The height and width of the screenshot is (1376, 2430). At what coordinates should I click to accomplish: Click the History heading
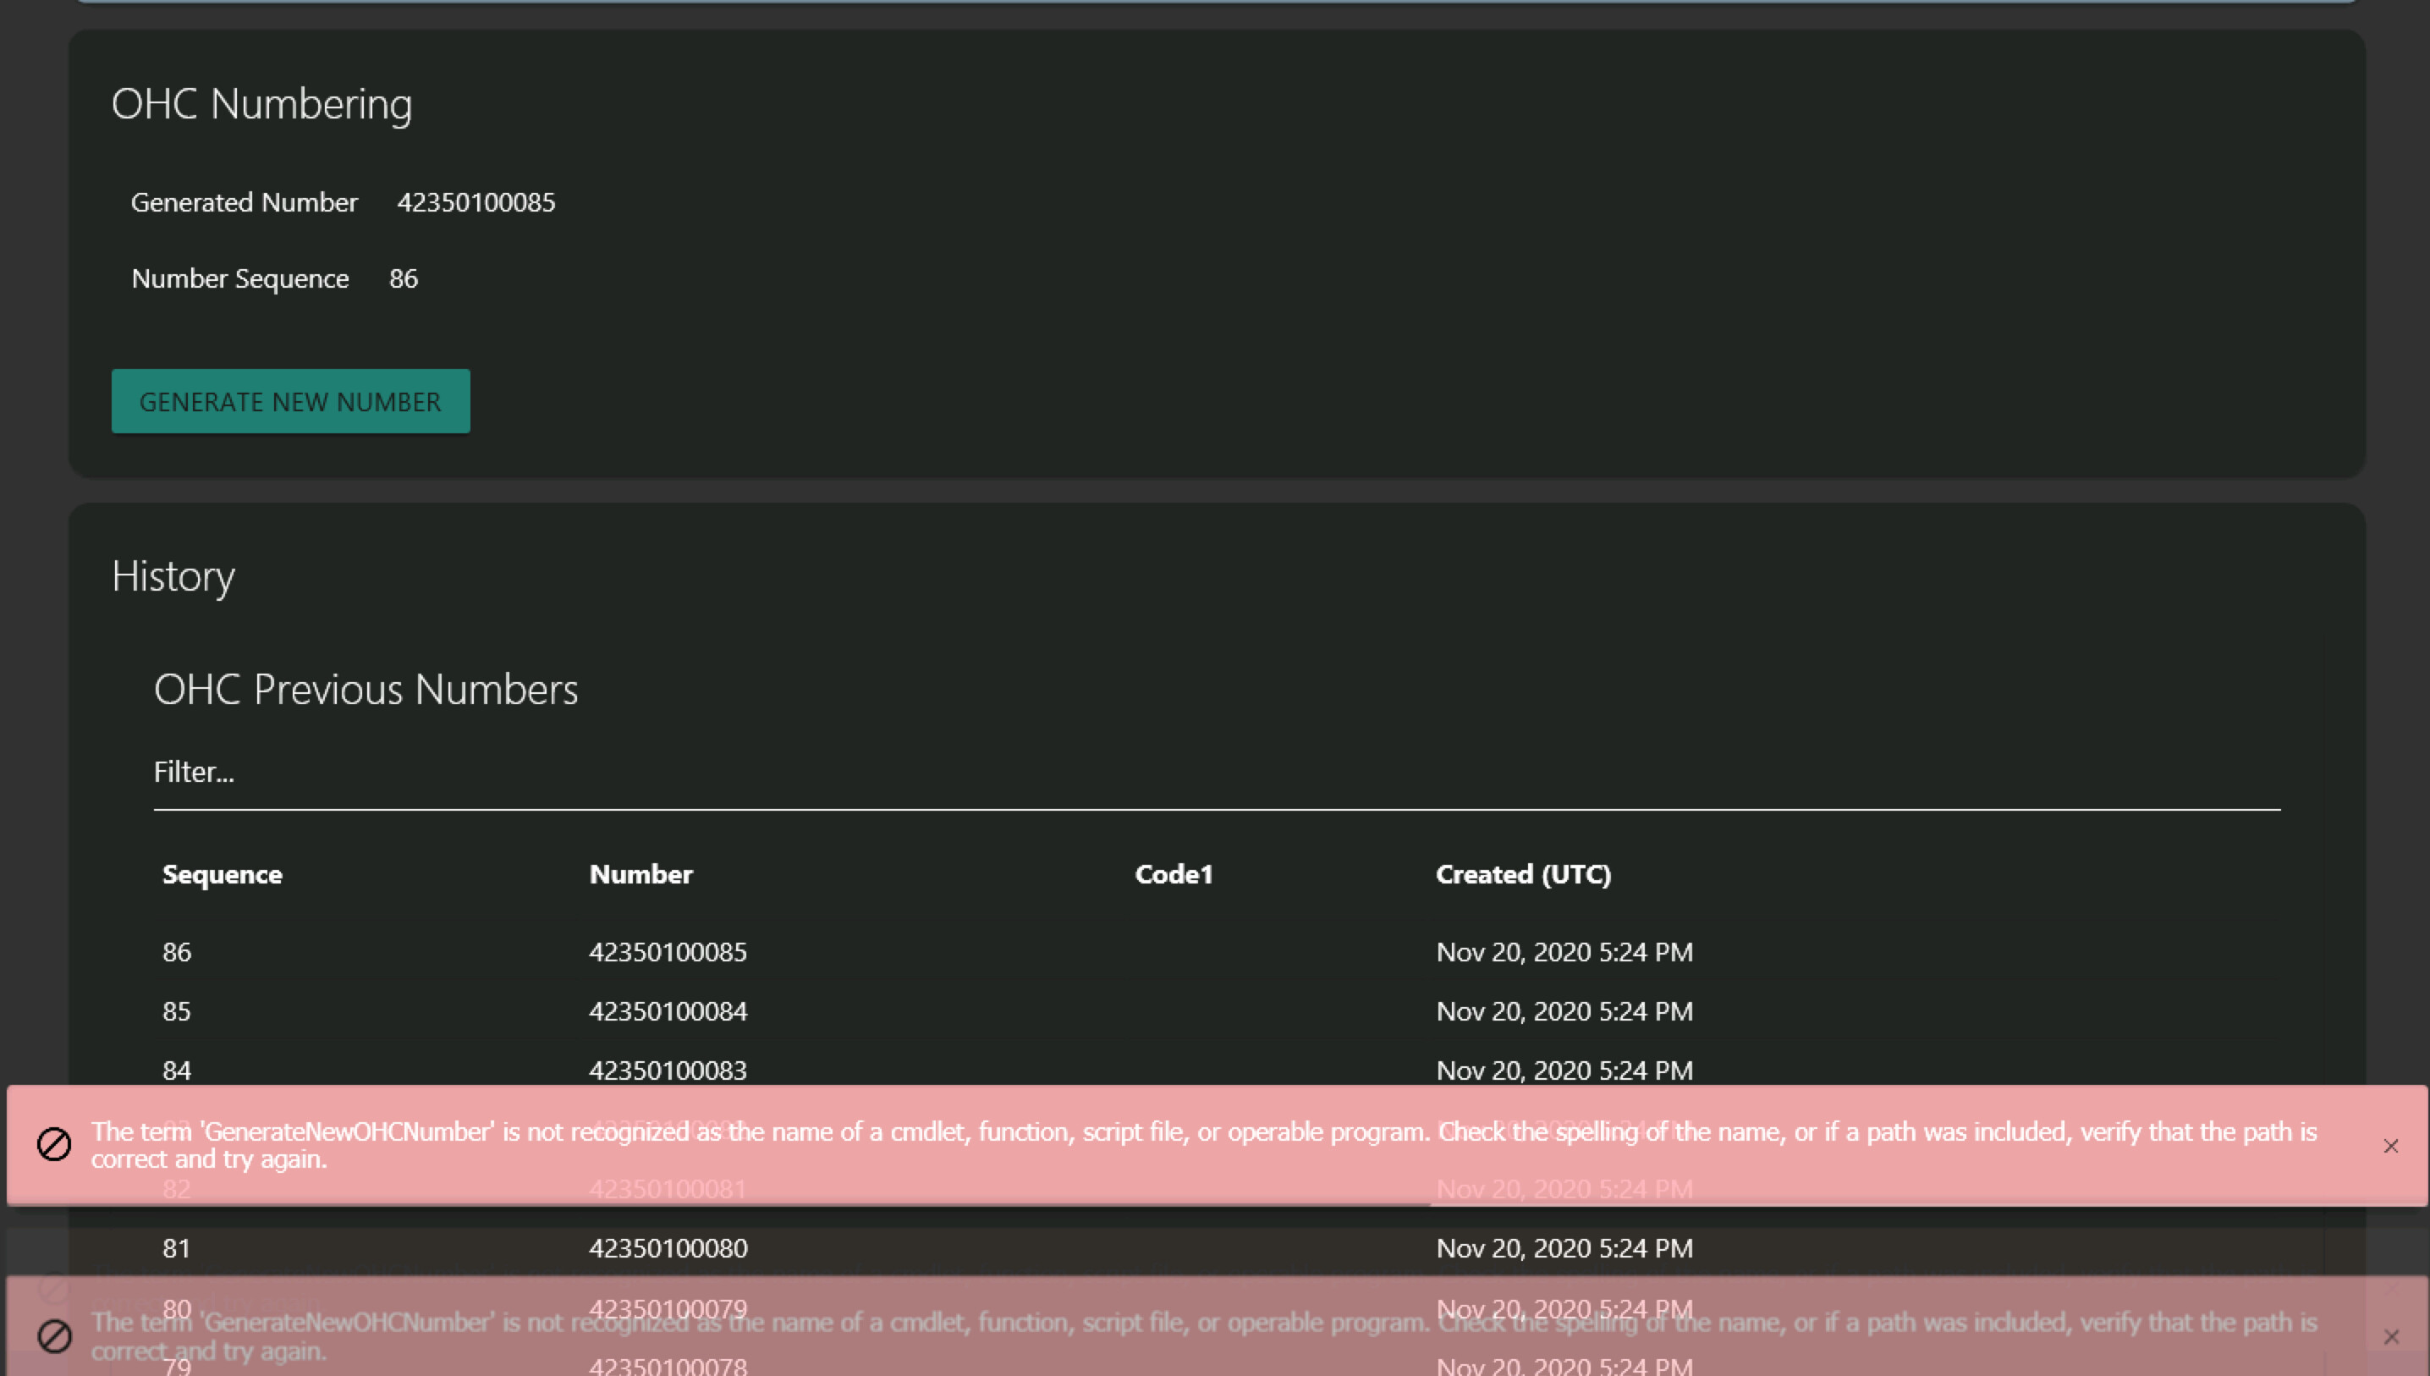pos(173,576)
